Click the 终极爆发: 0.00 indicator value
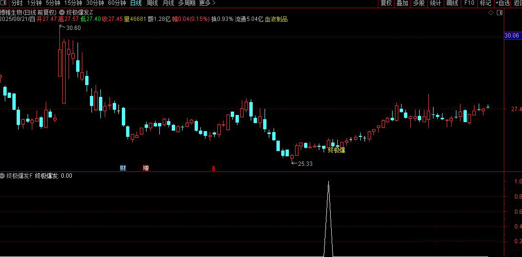 tap(54, 176)
